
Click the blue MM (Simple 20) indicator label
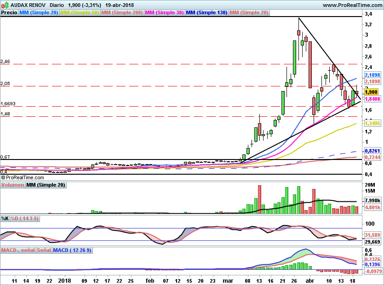tap(39, 13)
